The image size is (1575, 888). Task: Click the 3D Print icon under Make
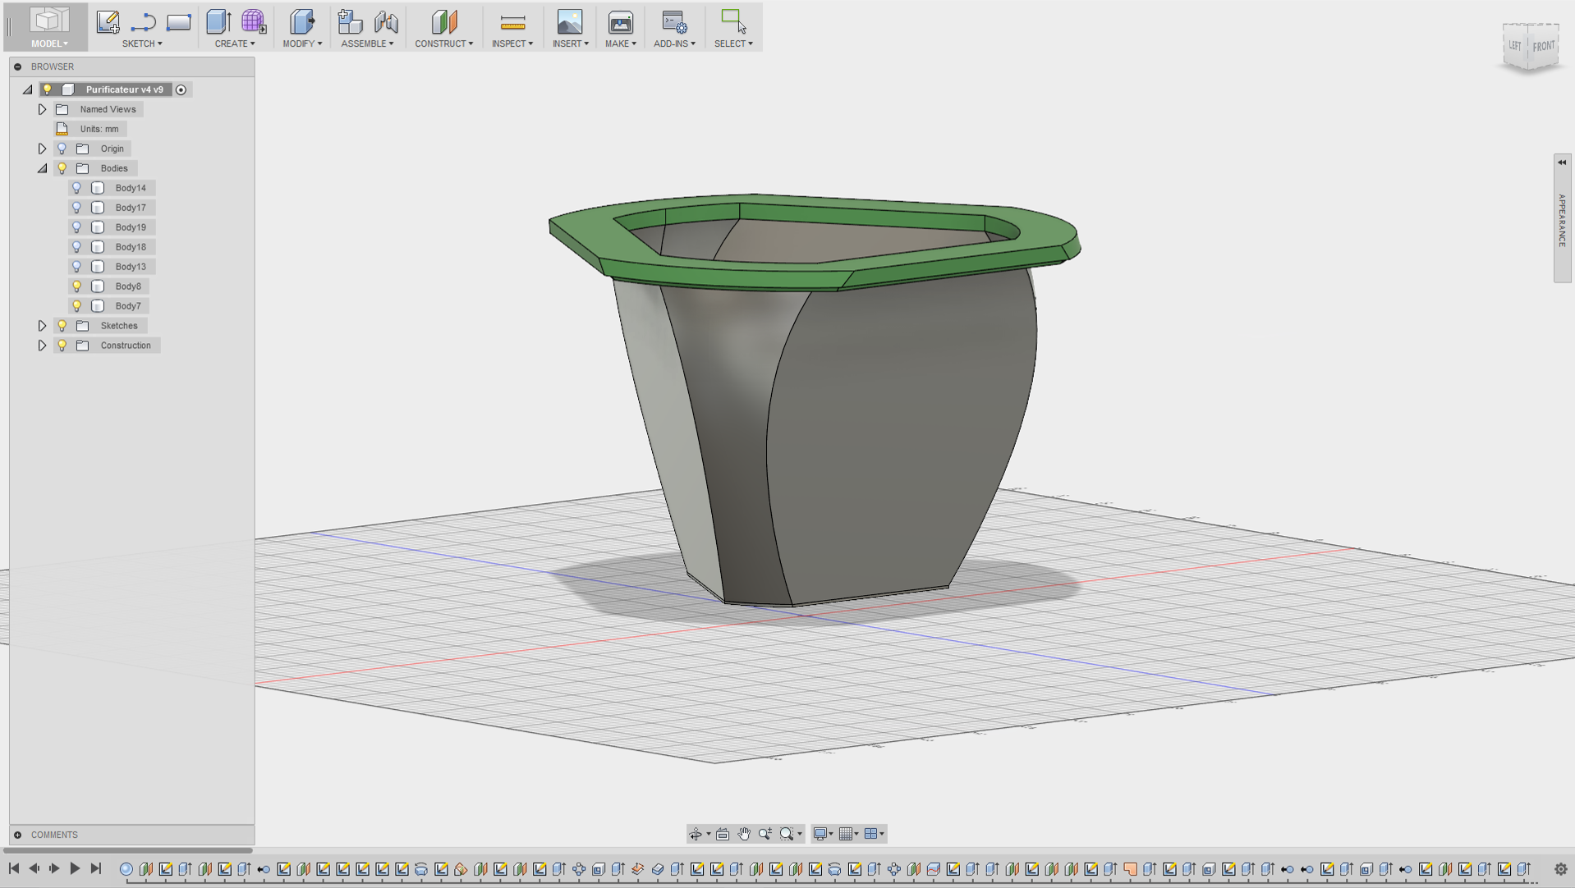620,21
